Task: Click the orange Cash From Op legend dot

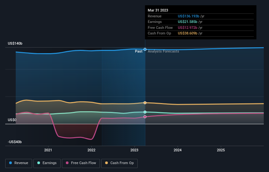Action: coord(106,163)
